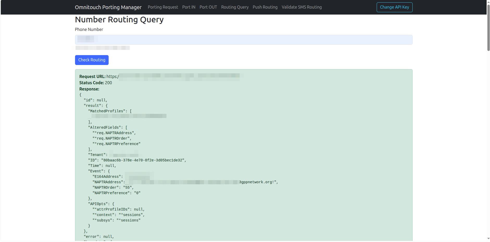Click the Phone Number label

[x=89, y=30]
